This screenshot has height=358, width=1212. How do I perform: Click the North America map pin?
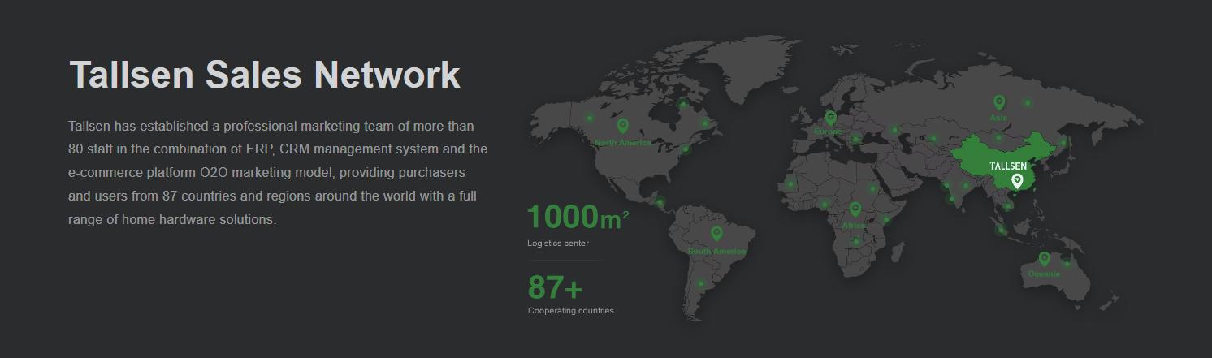(623, 126)
